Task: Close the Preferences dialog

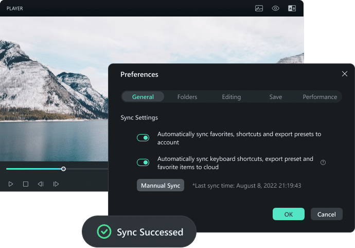Action: coord(344,74)
